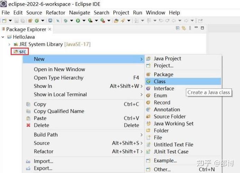The width and height of the screenshot is (240, 173).
Task: Click Link with Editor icon in Package Explorer
Action: tap(184, 28)
